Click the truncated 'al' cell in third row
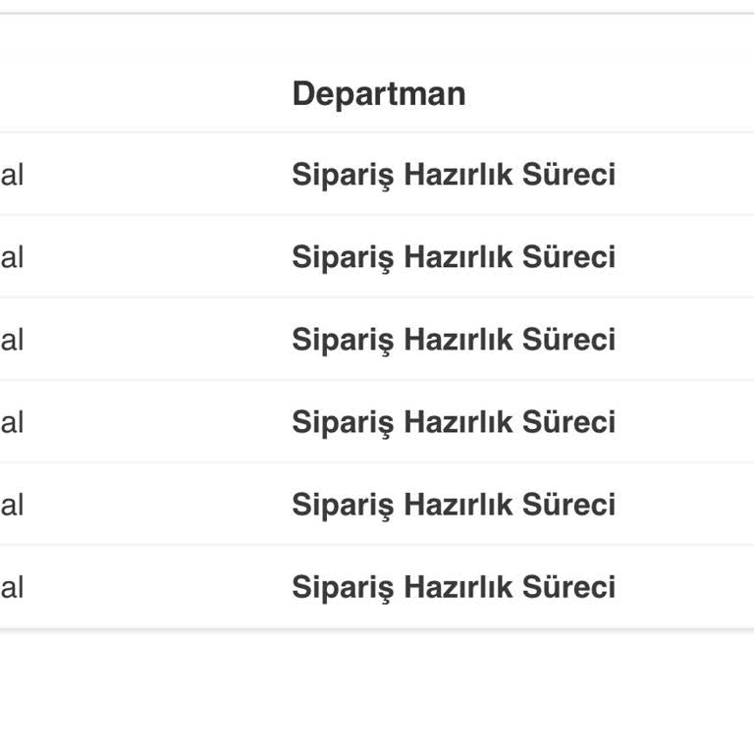Image resolution: width=754 pixels, height=754 pixels. pos(12,340)
